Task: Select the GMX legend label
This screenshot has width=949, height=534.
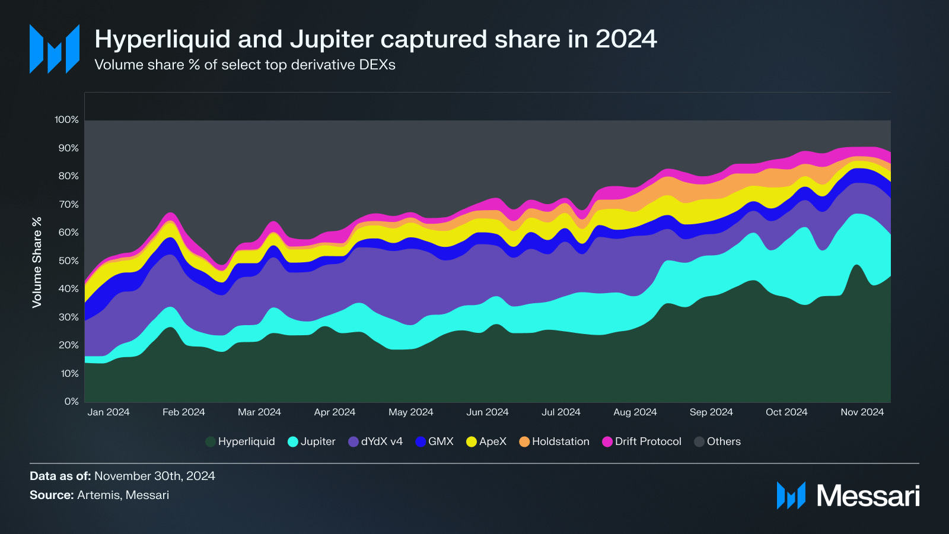Action: point(441,441)
